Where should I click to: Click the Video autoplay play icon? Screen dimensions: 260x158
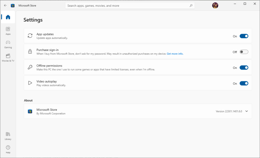30,83
